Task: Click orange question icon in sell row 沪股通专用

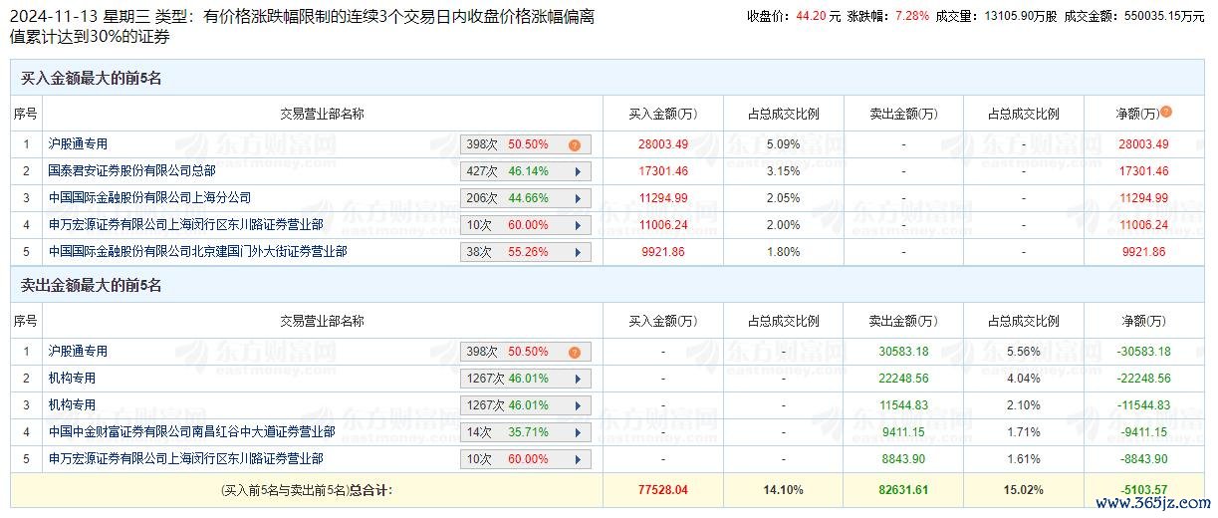Action: coord(575,353)
